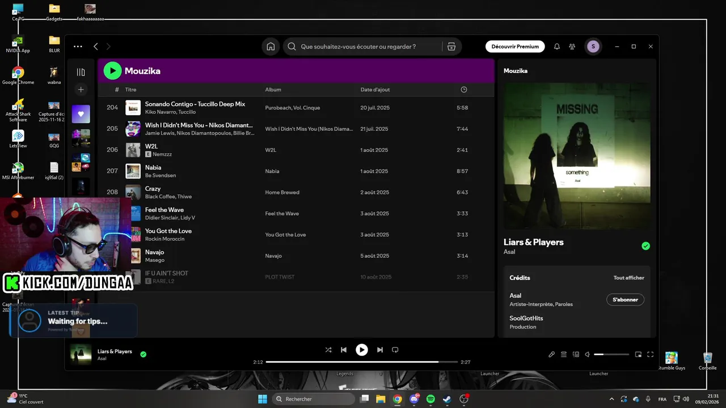Select track "Sonando Contigo - Tuccillo Deep Mix"
The width and height of the screenshot is (726, 408).
[195, 104]
